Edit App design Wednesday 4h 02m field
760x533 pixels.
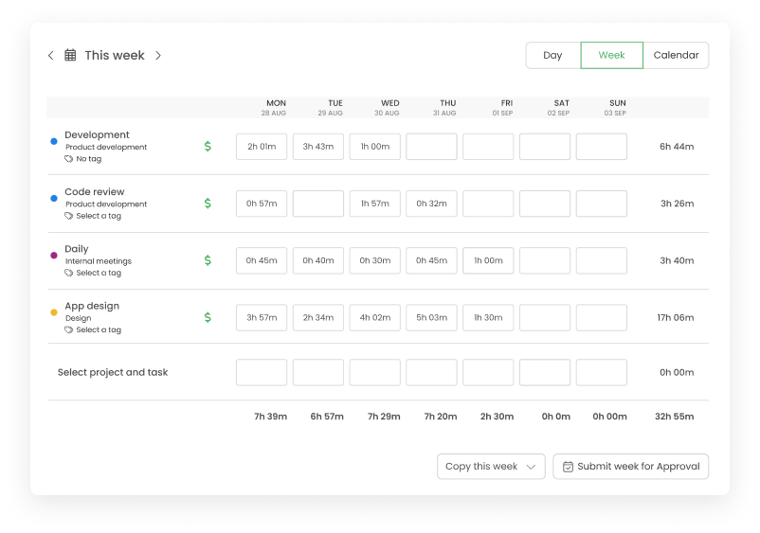(374, 317)
